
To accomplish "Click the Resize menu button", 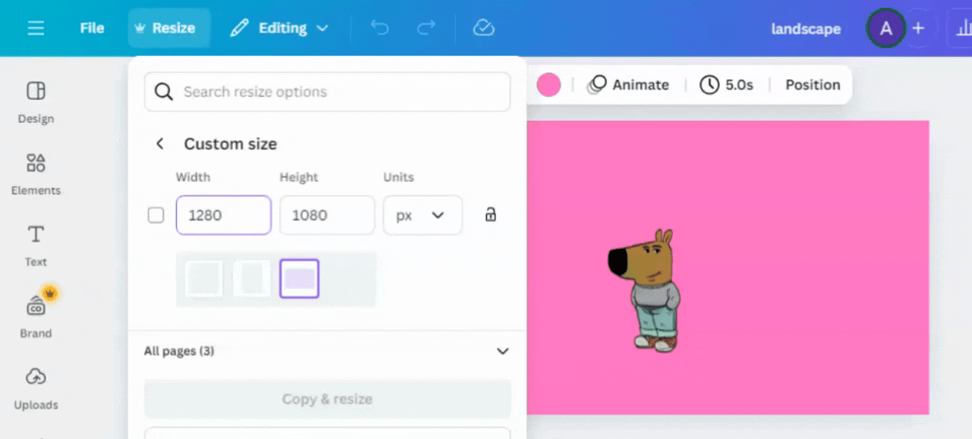I will point(166,28).
